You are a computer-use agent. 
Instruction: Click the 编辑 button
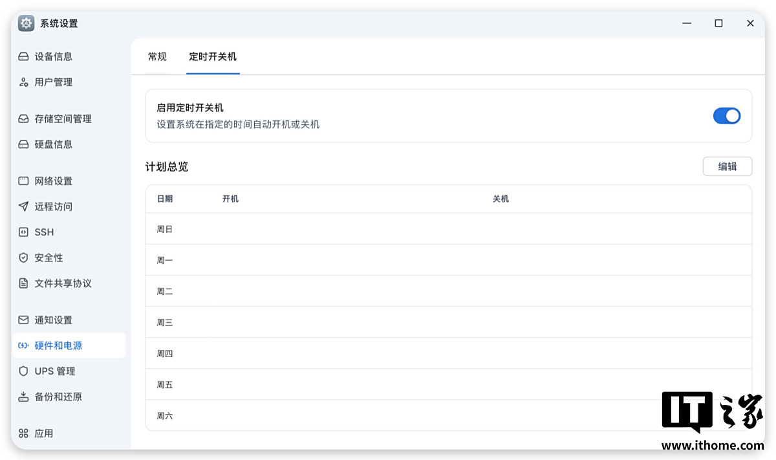tap(727, 166)
